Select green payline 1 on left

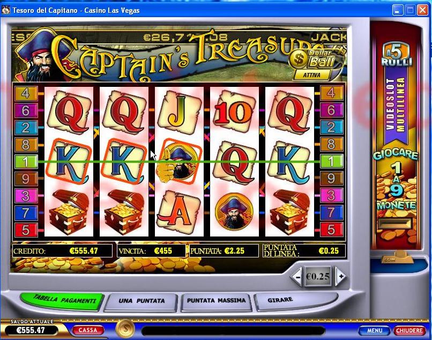[x=26, y=161]
